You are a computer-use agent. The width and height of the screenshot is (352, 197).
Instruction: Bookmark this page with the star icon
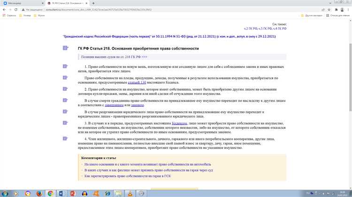[x=329, y=10]
